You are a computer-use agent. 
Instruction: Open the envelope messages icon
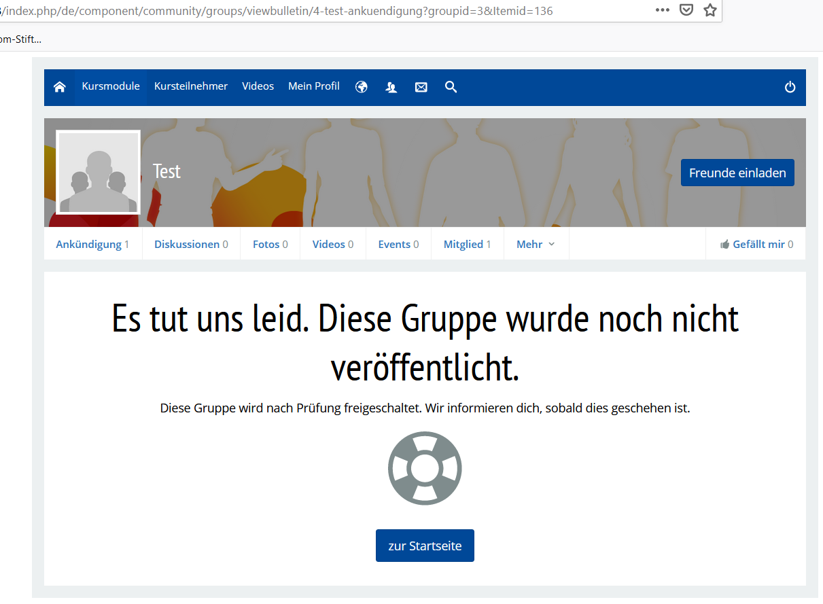tap(421, 87)
